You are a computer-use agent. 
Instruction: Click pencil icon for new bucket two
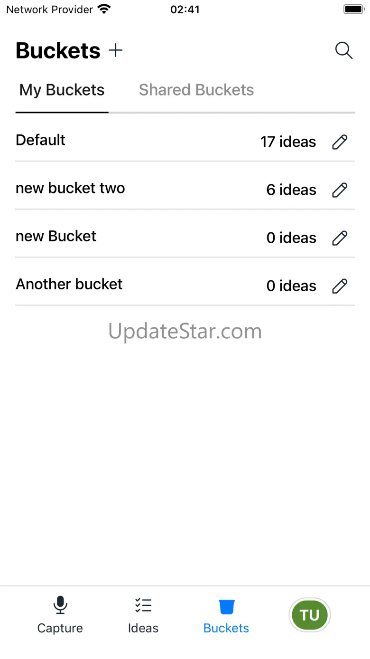pyautogui.click(x=340, y=190)
